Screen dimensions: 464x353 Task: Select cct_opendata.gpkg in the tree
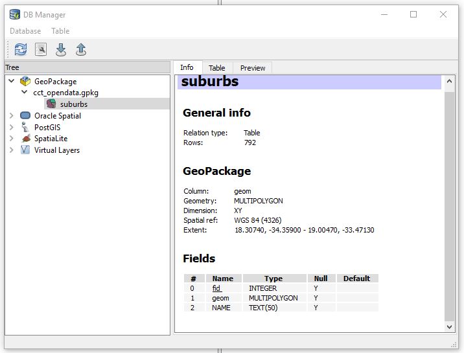tap(65, 93)
